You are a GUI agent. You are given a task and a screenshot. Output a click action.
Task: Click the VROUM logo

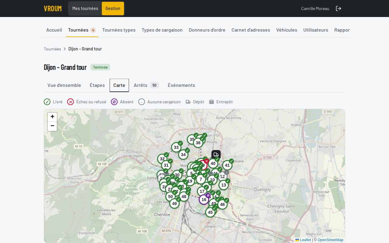coord(53,9)
